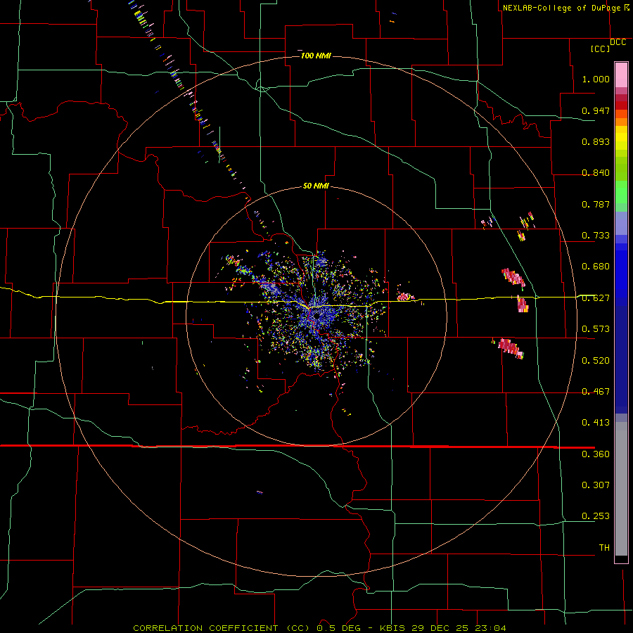Click the large gray segment of the color bar

coord(621,489)
